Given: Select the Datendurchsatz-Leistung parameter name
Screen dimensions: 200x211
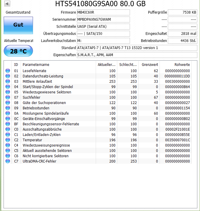Looking at the screenshot, I should coord(43,76).
